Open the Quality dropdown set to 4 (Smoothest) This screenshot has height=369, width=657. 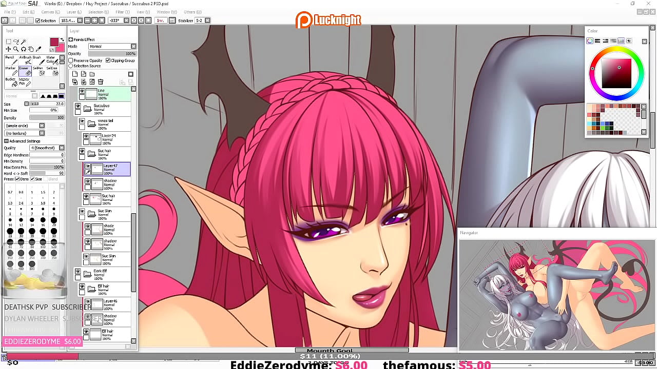[x=62, y=148]
